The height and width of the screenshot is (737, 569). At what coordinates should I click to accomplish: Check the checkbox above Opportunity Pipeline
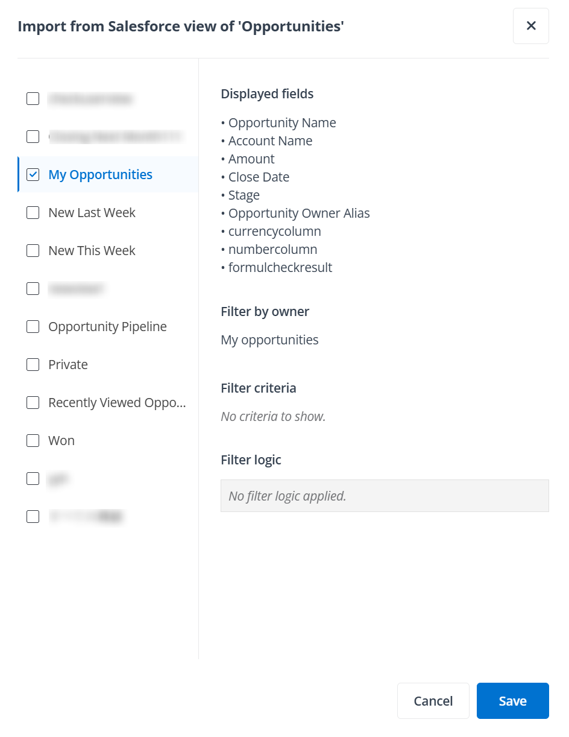(x=33, y=288)
